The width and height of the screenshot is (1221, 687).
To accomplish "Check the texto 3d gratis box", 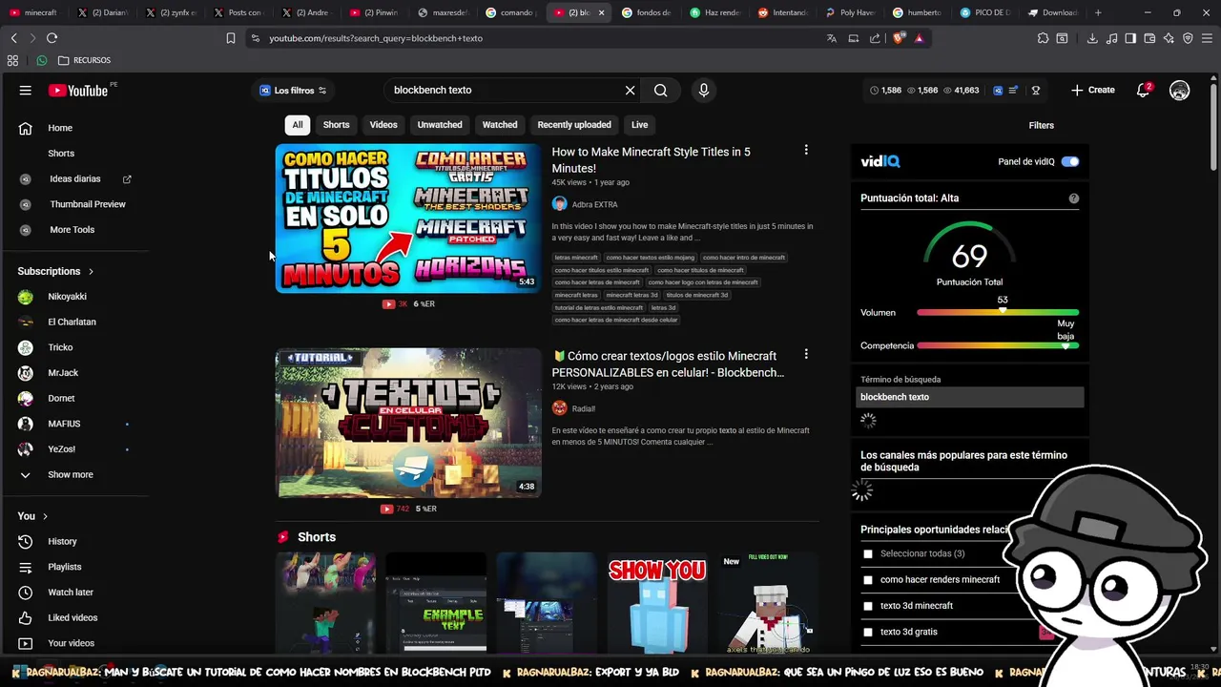I will 868,632.
